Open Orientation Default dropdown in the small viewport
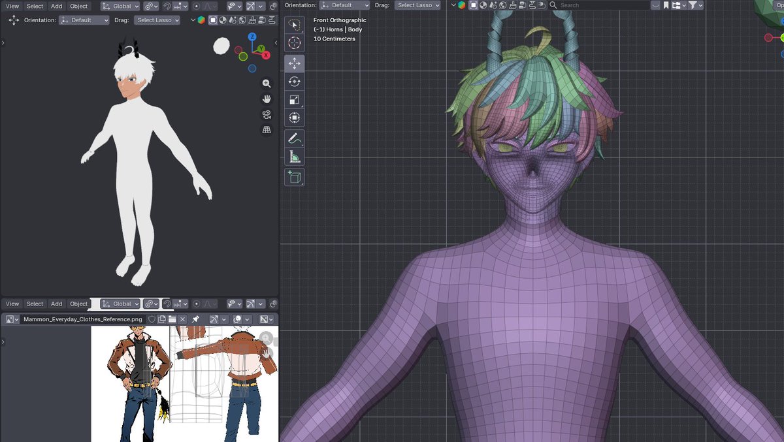 84,20
